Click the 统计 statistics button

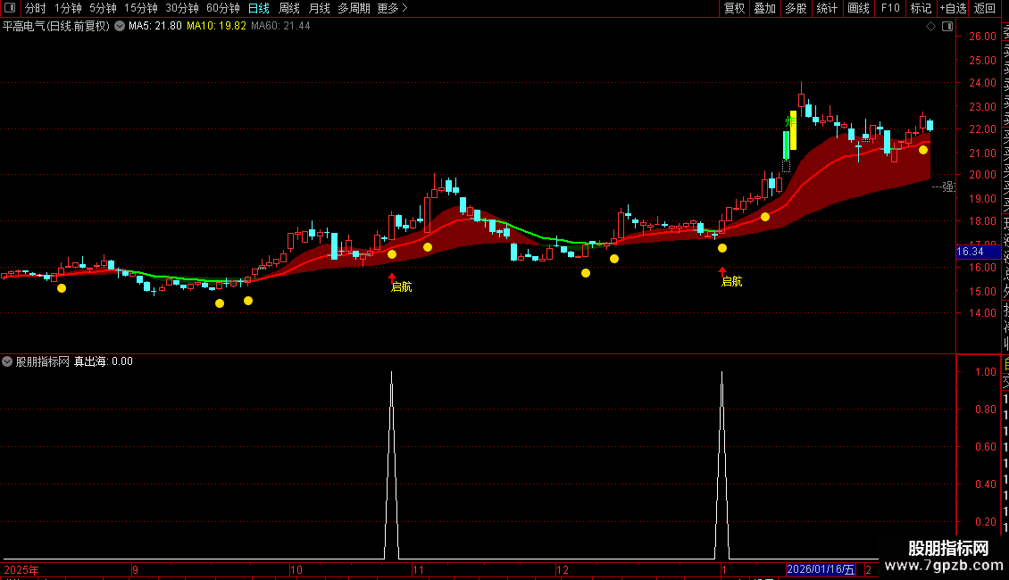click(827, 8)
